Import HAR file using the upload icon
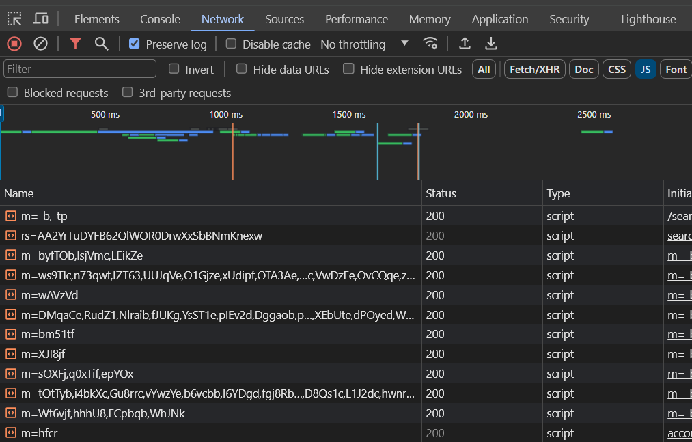Viewport: 692px width, 442px height. 465,43
